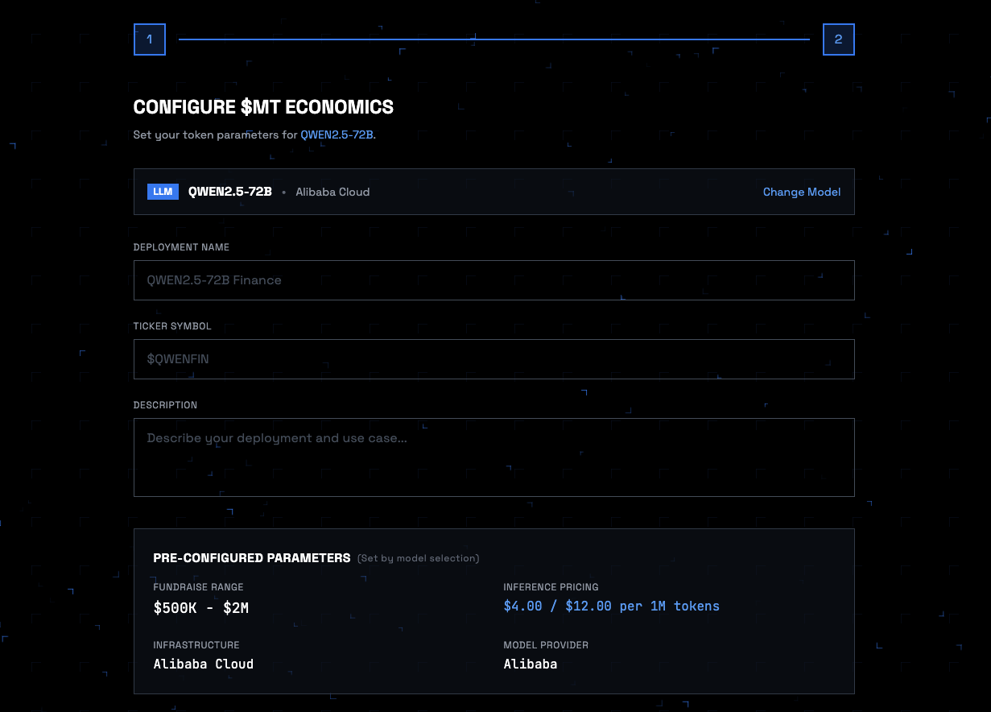Click the Alibaba Cloud text beside the model name

coord(332,192)
